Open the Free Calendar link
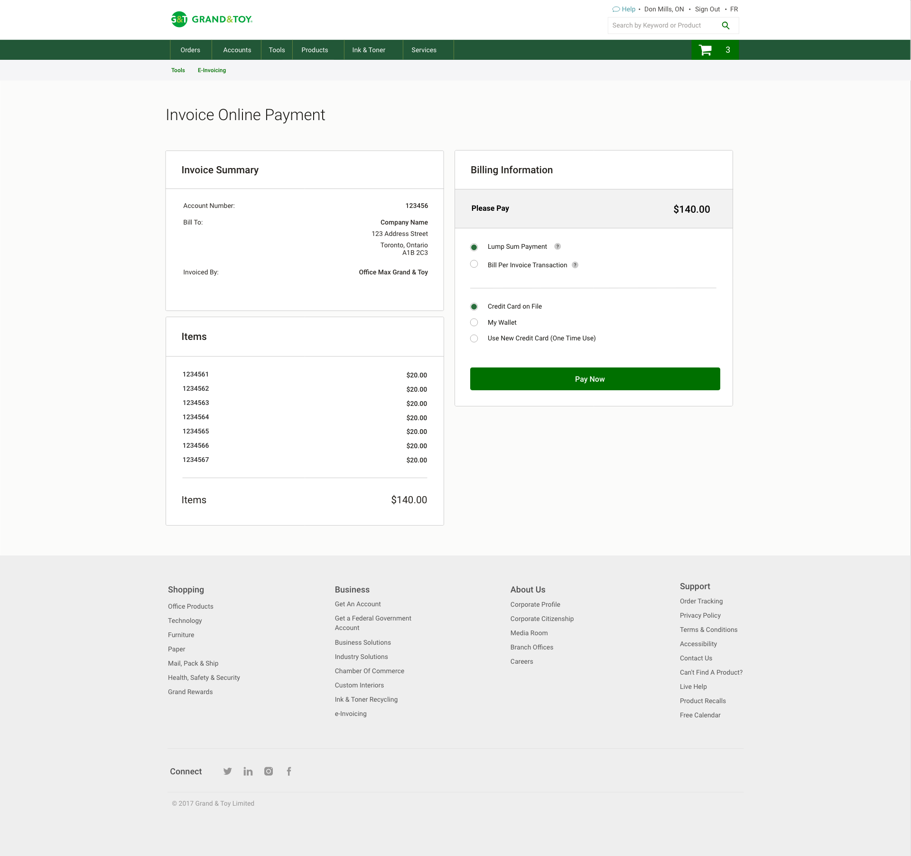The image size is (911, 856). 700,715
